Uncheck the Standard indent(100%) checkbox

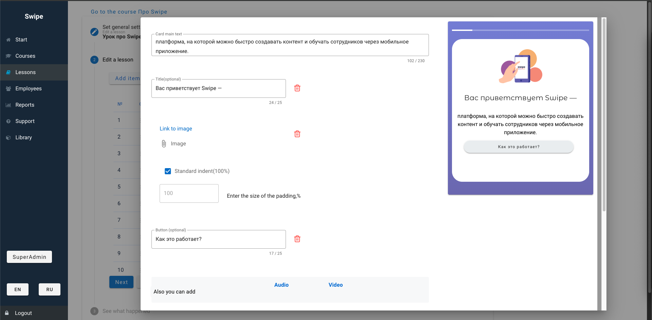click(x=168, y=171)
